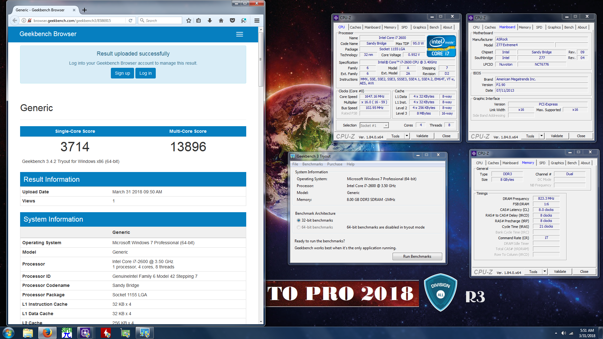Select 32-bit benchmarks radio button
The width and height of the screenshot is (603, 339).
(x=299, y=220)
